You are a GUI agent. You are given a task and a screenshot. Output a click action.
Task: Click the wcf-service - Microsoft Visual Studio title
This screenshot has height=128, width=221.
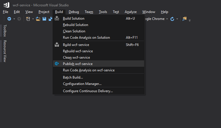point(41,5)
